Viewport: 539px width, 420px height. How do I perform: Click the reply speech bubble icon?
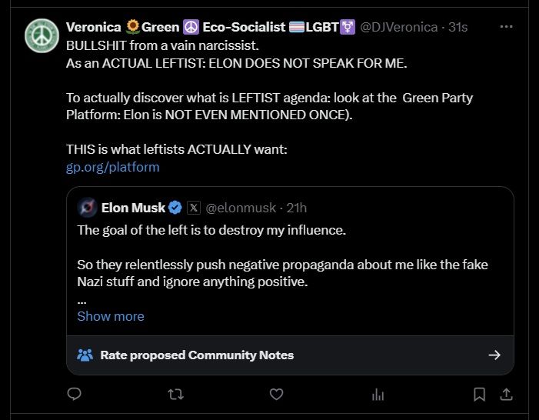pyautogui.click(x=74, y=394)
